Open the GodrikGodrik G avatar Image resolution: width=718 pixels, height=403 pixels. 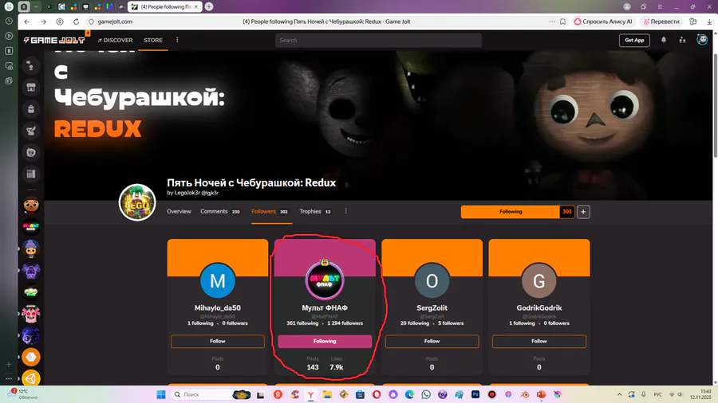tap(539, 280)
